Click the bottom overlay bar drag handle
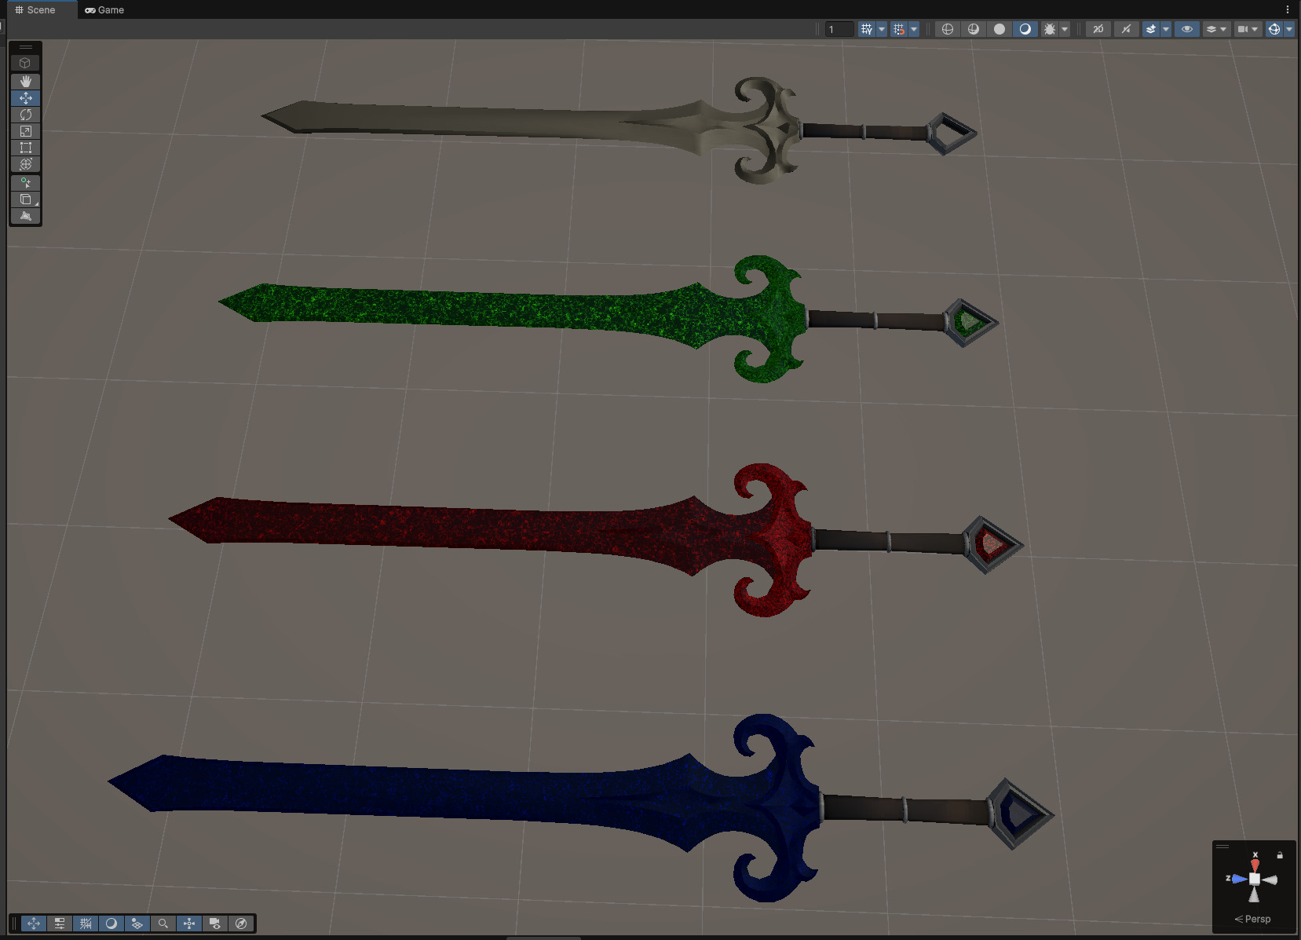Image resolution: width=1301 pixels, height=940 pixels. tap(14, 924)
